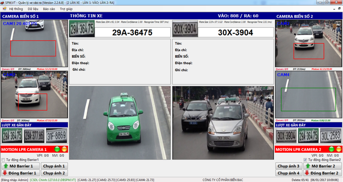Select the 31F-8869 recent plate thumbnail
This screenshot has width=343, height=182.
pyautogui.click(x=56, y=135)
